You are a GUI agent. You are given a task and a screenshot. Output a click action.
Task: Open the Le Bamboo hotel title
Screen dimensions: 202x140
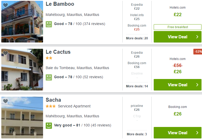(x=60, y=4)
